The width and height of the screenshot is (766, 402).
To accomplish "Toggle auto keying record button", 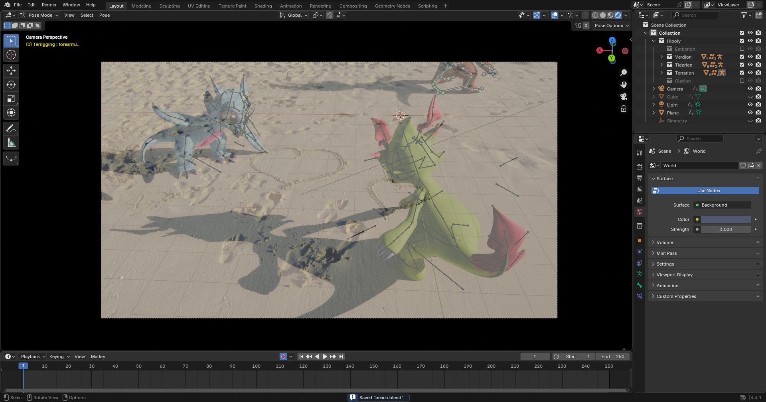I will (283, 357).
